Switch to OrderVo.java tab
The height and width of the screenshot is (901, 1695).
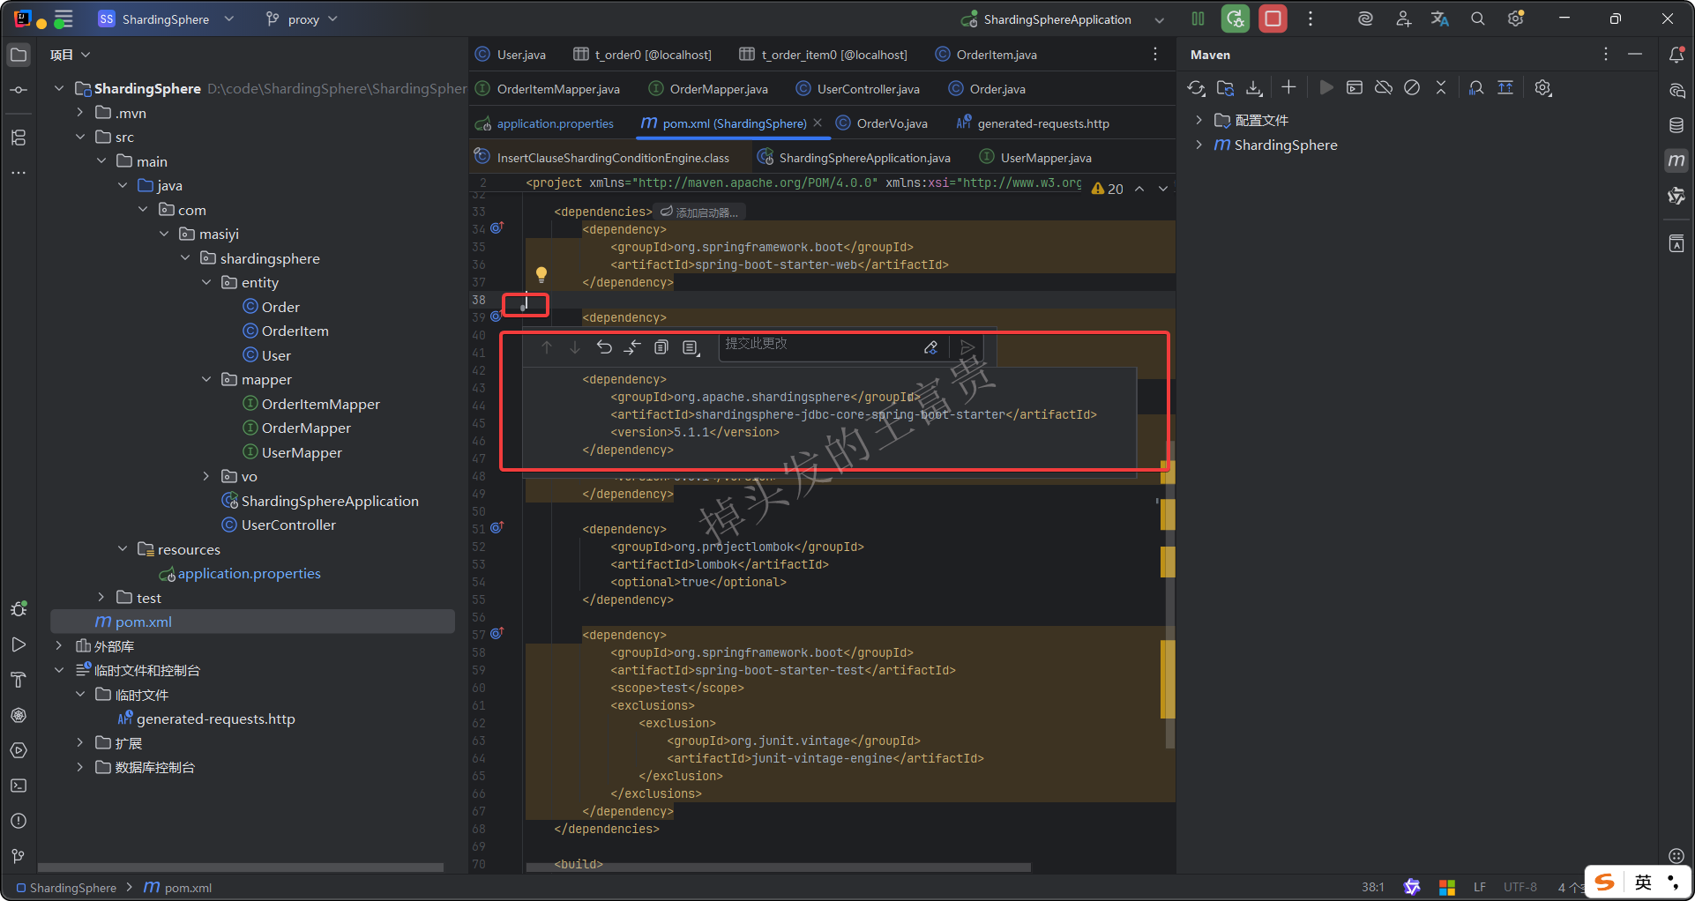[882, 123]
